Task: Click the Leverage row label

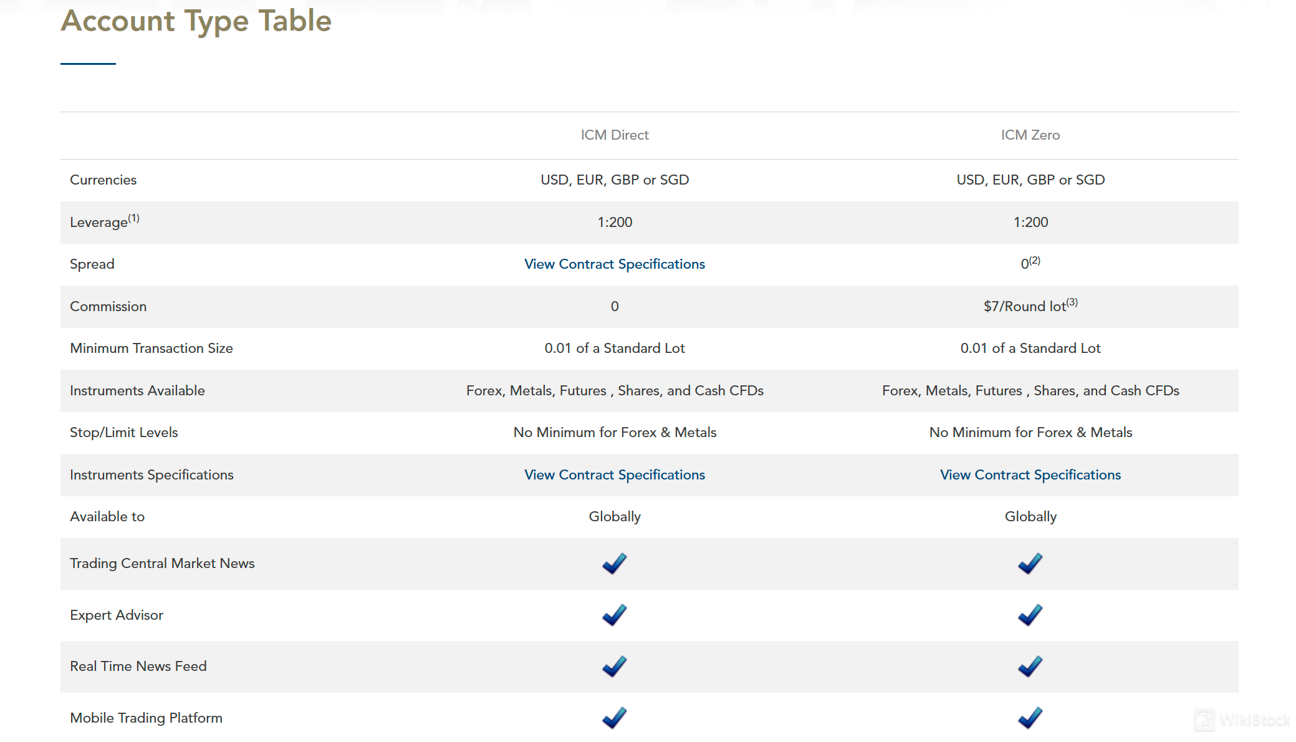Action: click(105, 222)
